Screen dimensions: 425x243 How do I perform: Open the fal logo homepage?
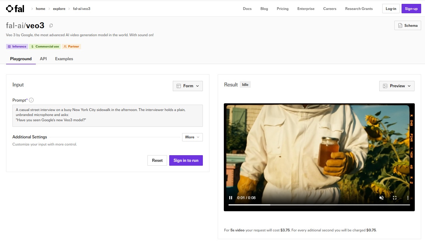tap(15, 9)
